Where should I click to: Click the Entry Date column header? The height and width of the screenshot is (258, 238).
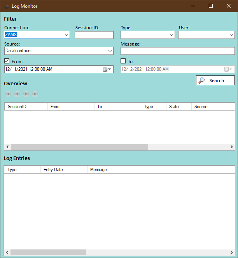64,170
